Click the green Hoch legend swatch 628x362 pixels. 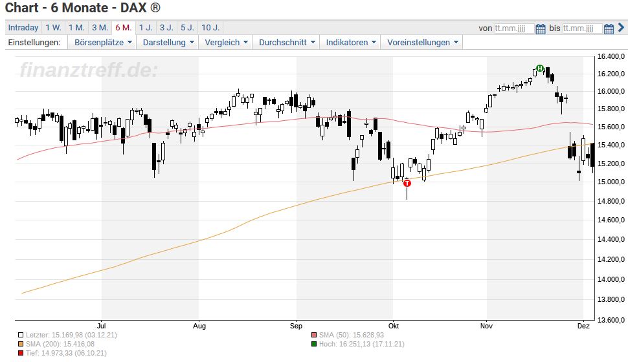point(314,344)
